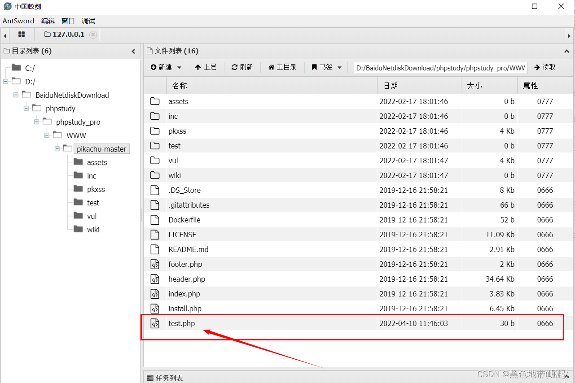
Task: Select pikachu-master in the directory tree
Action: [x=101, y=149]
